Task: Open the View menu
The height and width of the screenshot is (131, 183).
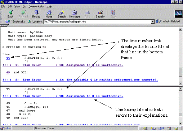Action: (17, 6)
